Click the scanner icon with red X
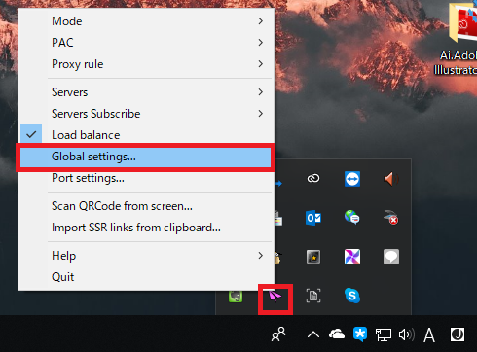The height and width of the screenshot is (352, 477). point(391,218)
